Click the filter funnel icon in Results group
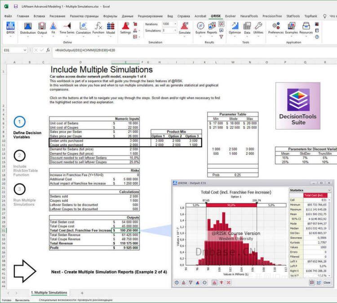 pyautogui.click(x=221, y=37)
